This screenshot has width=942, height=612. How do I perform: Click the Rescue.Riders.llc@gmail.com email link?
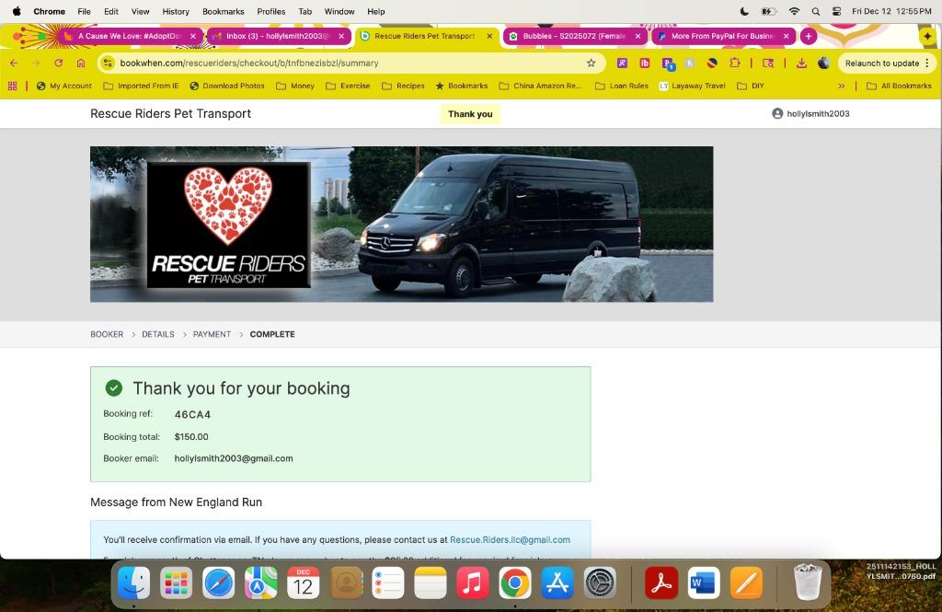pos(510,540)
